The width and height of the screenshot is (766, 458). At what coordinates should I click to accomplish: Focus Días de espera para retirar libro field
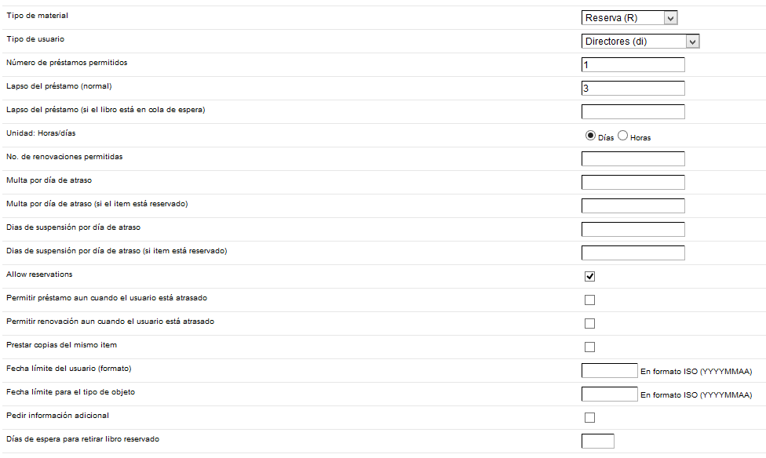click(597, 441)
